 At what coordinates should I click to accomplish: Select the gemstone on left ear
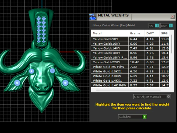[17, 83]
